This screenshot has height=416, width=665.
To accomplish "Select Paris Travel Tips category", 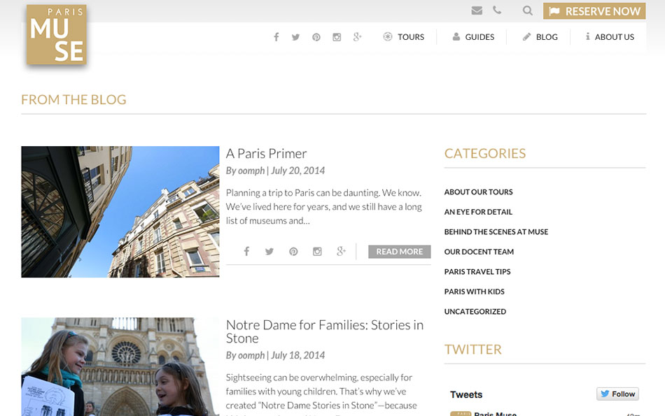I will (477, 272).
